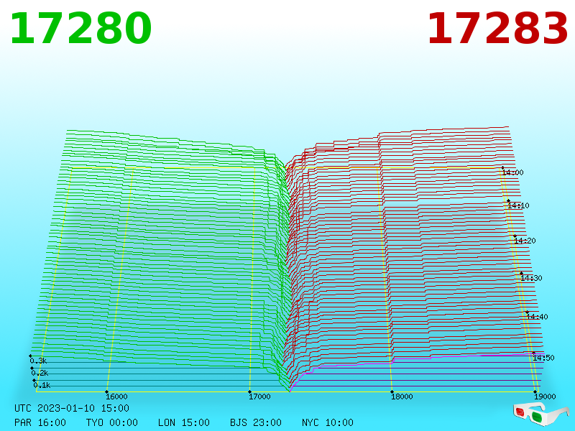Click the LON 15:00 city time

pyautogui.click(x=184, y=422)
